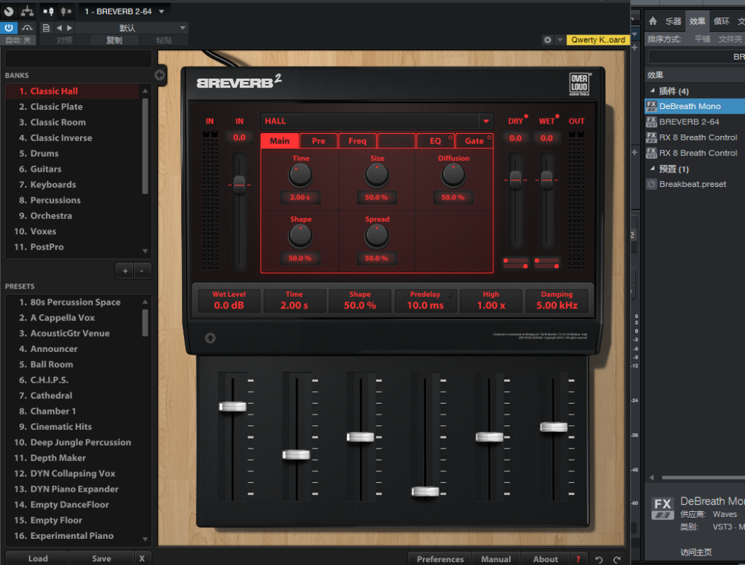Image resolution: width=745 pixels, height=565 pixels.
Task: Collapse the 插件 (4) tree node
Action: click(x=653, y=90)
